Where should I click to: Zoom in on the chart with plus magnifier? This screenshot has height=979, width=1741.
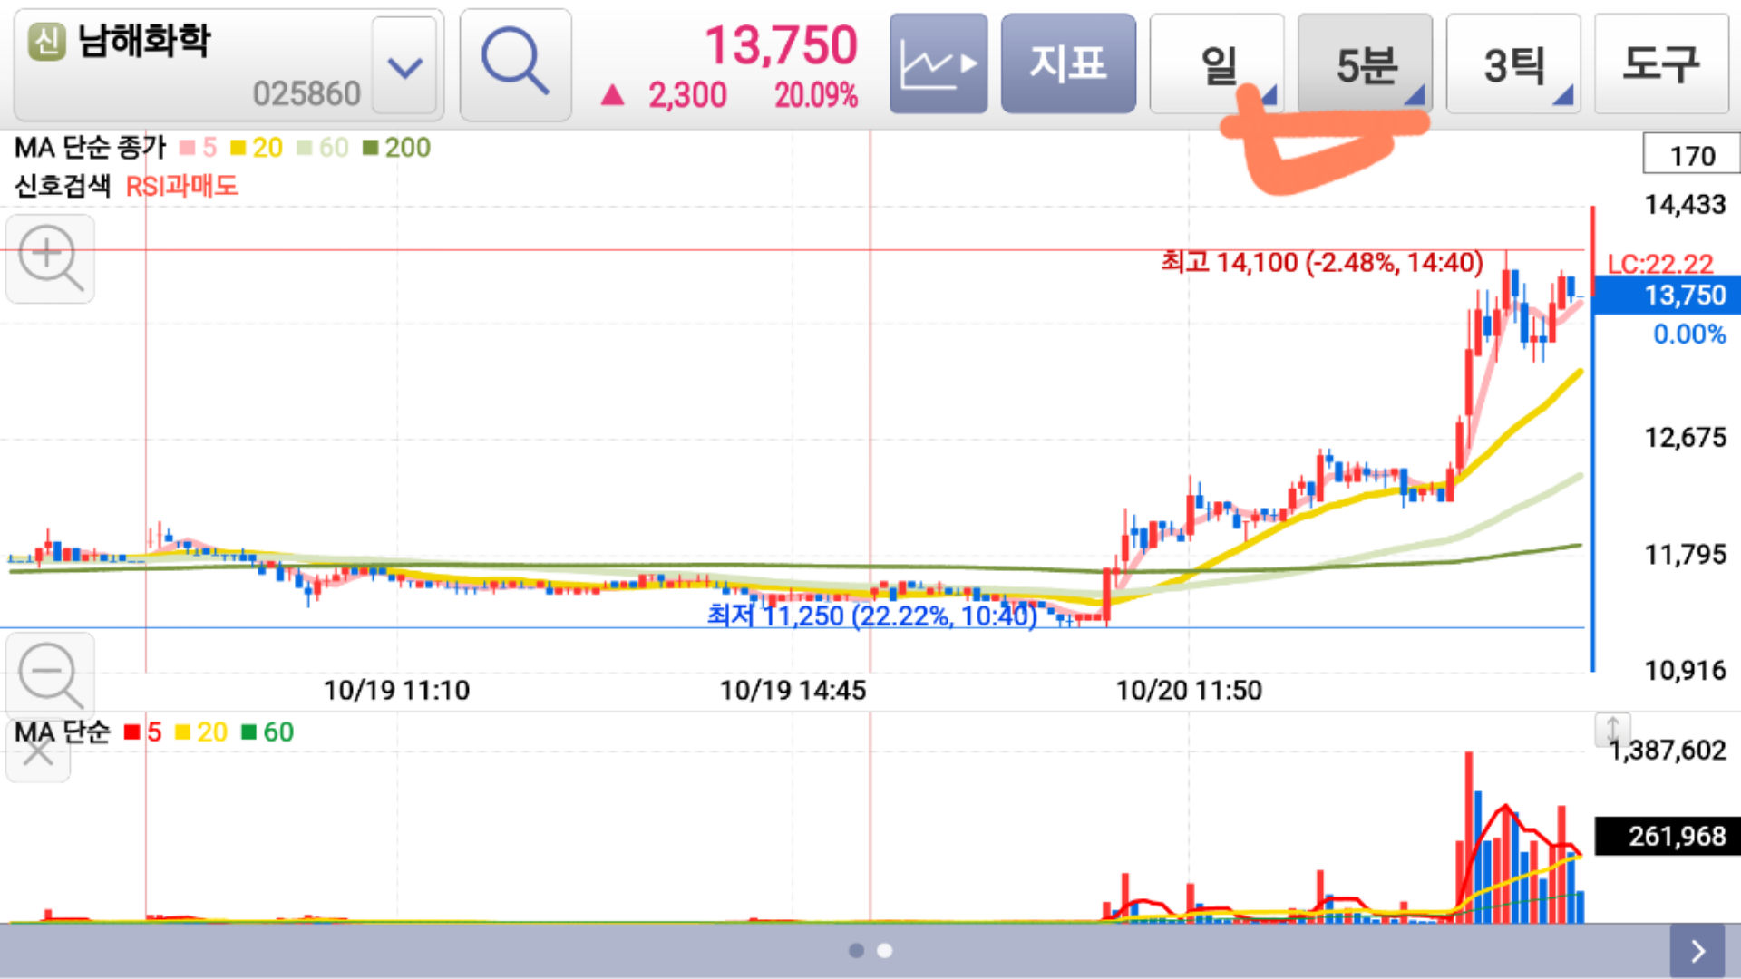coord(50,259)
